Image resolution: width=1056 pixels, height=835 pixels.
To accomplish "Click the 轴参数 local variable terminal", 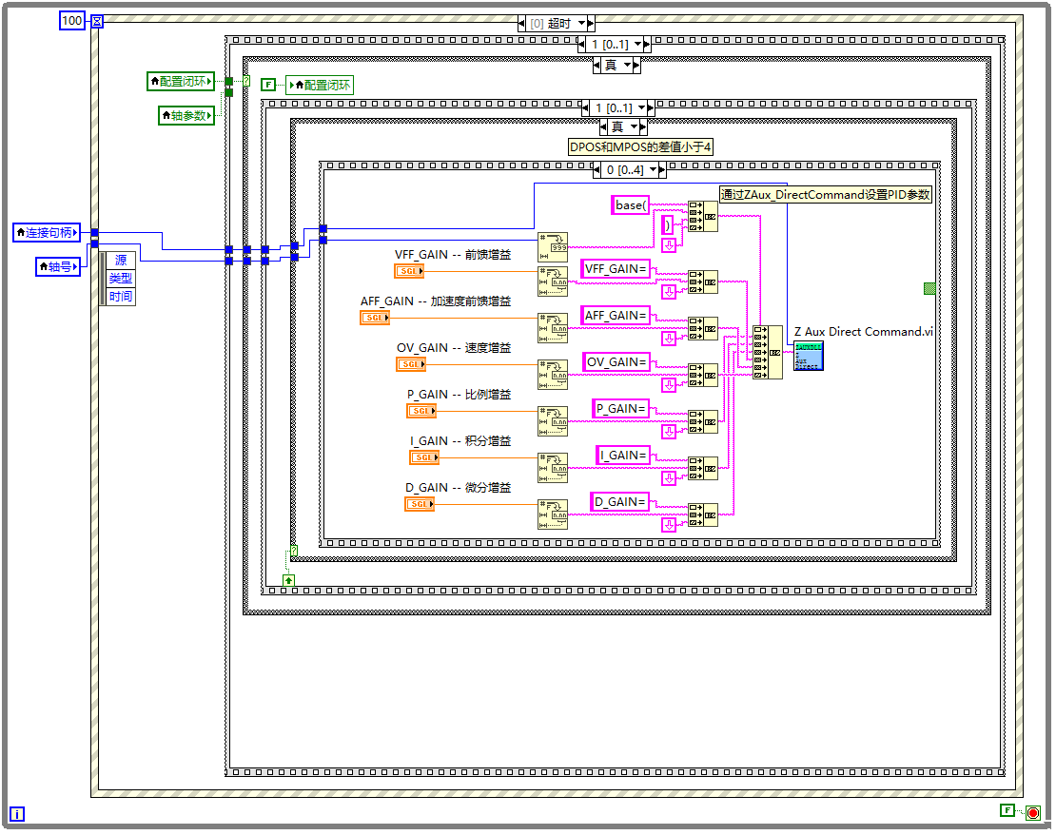I will [x=186, y=116].
